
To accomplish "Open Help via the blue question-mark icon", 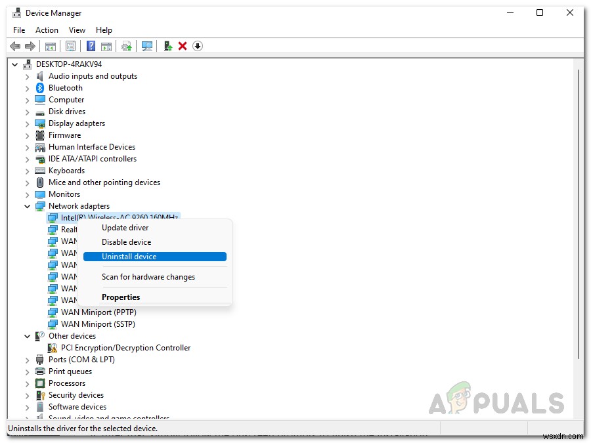I will tap(91, 46).
